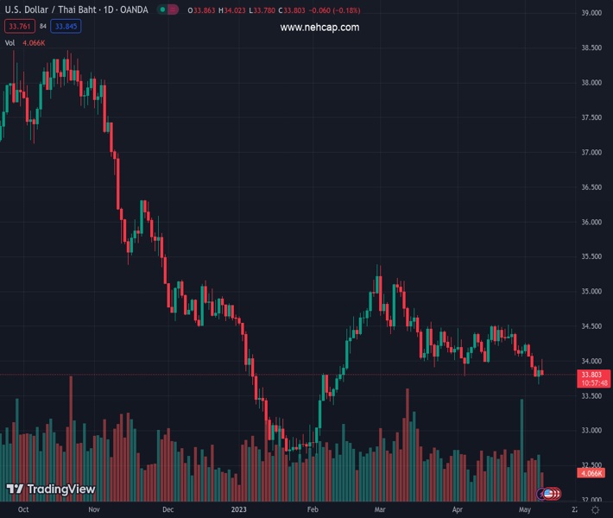The height and width of the screenshot is (518, 613).
Task: Click the 2023 label on time axis
Action: (239, 510)
